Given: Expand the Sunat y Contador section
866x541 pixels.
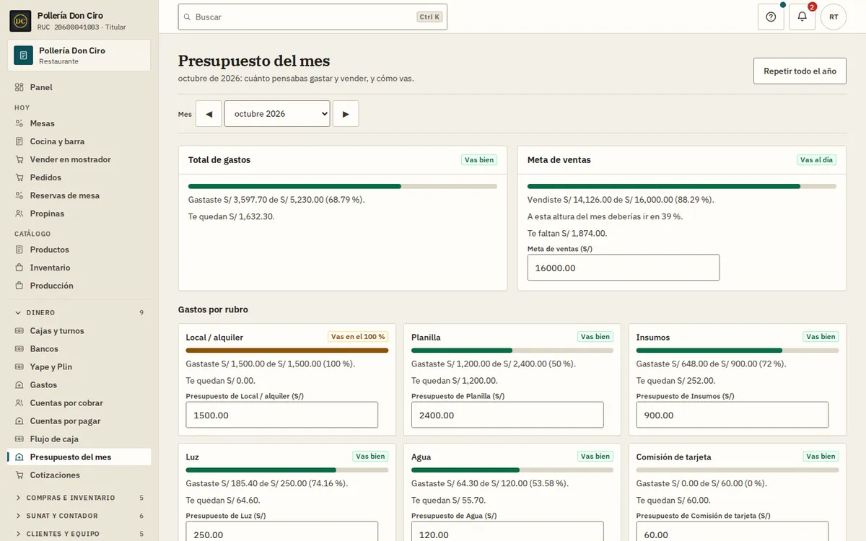Looking at the screenshot, I should pyautogui.click(x=79, y=516).
